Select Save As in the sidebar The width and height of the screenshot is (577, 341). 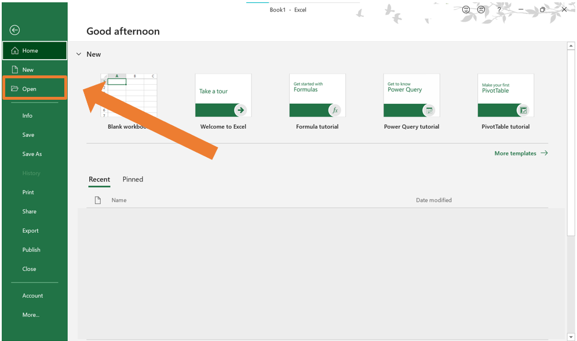pyautogui.click(x=32, y=154)
